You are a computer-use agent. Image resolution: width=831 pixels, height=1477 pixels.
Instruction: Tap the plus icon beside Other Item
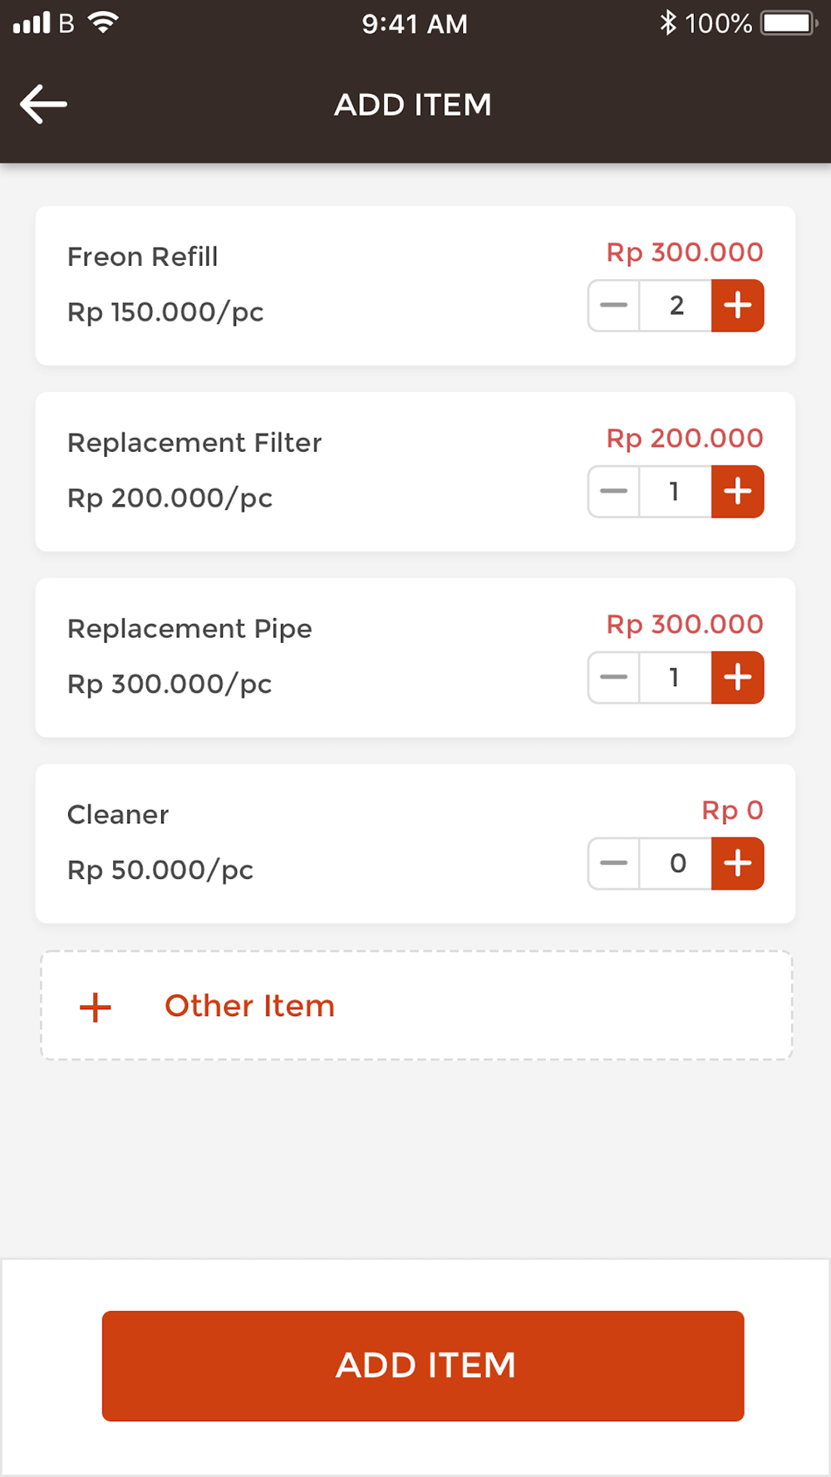[96, 1007]
